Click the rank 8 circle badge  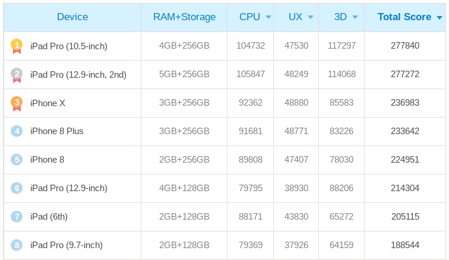coord(17,245)
